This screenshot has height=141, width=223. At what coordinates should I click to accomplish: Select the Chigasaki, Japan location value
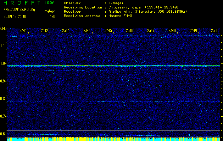coord(143,7)
